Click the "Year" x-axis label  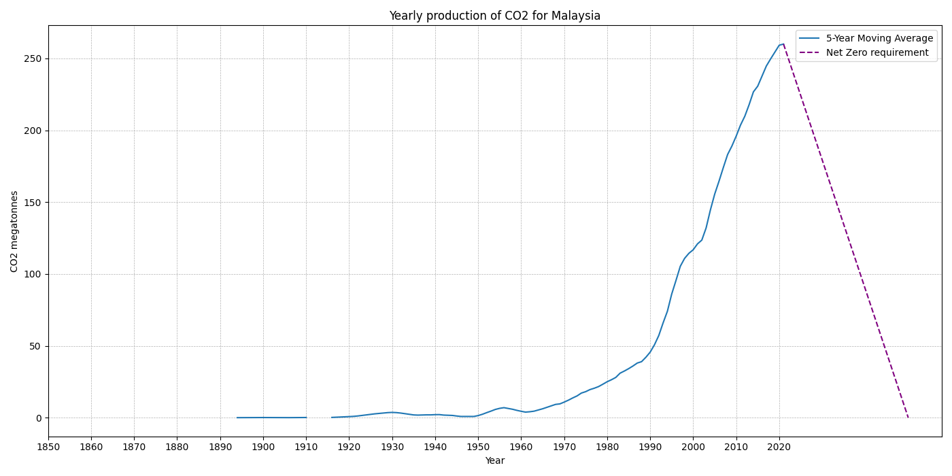pyautogui.click(x=494, y=461)
